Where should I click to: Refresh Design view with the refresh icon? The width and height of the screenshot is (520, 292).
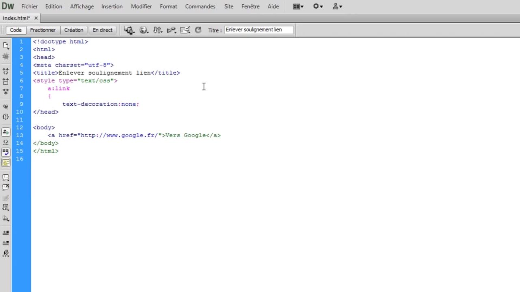point(198,30)
